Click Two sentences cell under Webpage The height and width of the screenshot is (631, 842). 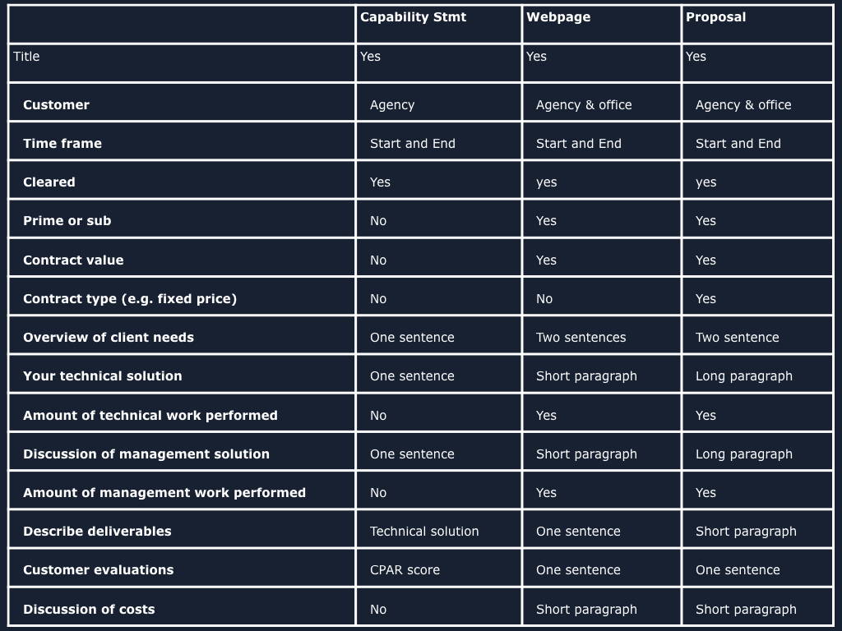581,337
